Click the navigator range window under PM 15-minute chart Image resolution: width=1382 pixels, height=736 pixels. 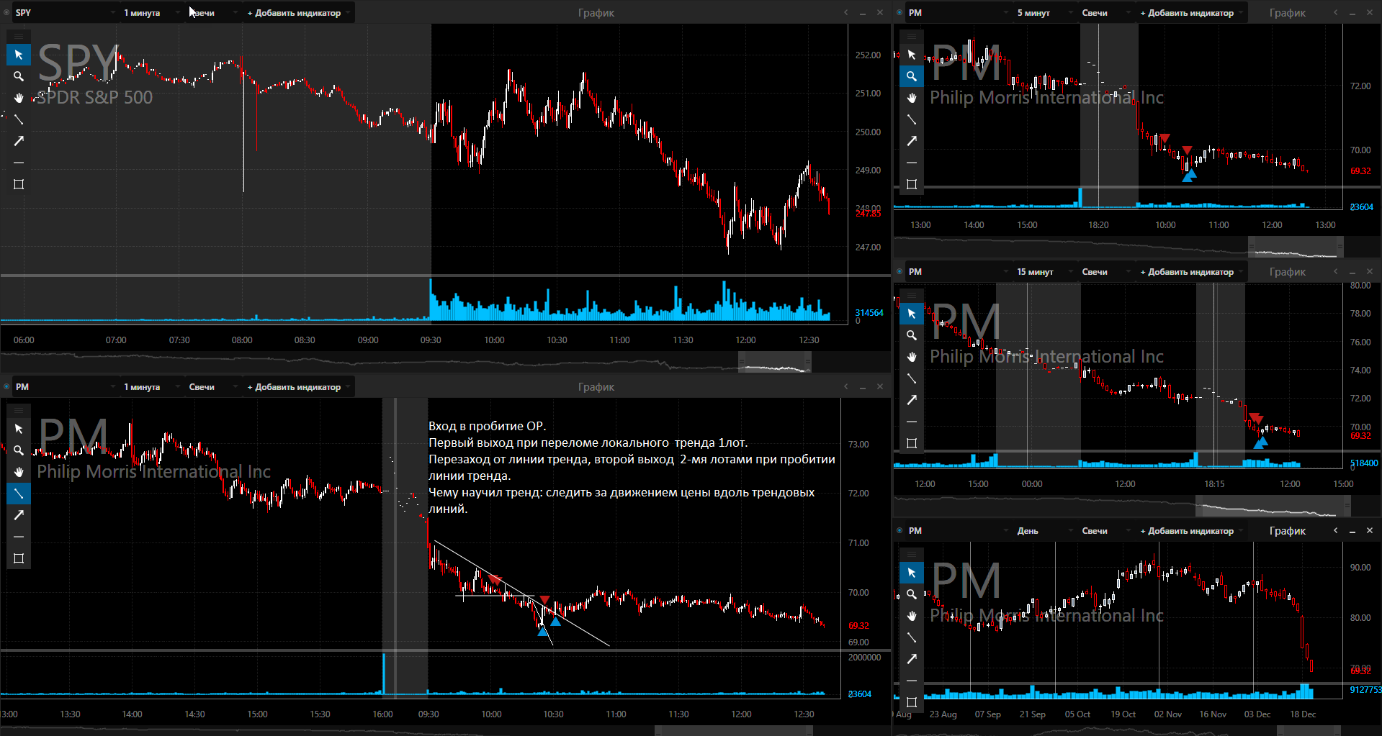[1273, 506]
